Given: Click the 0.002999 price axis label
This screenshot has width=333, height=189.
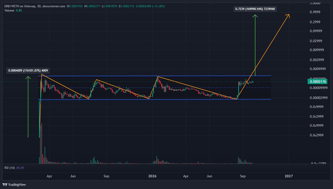Looking at the screenshot, I should point(317,60).
